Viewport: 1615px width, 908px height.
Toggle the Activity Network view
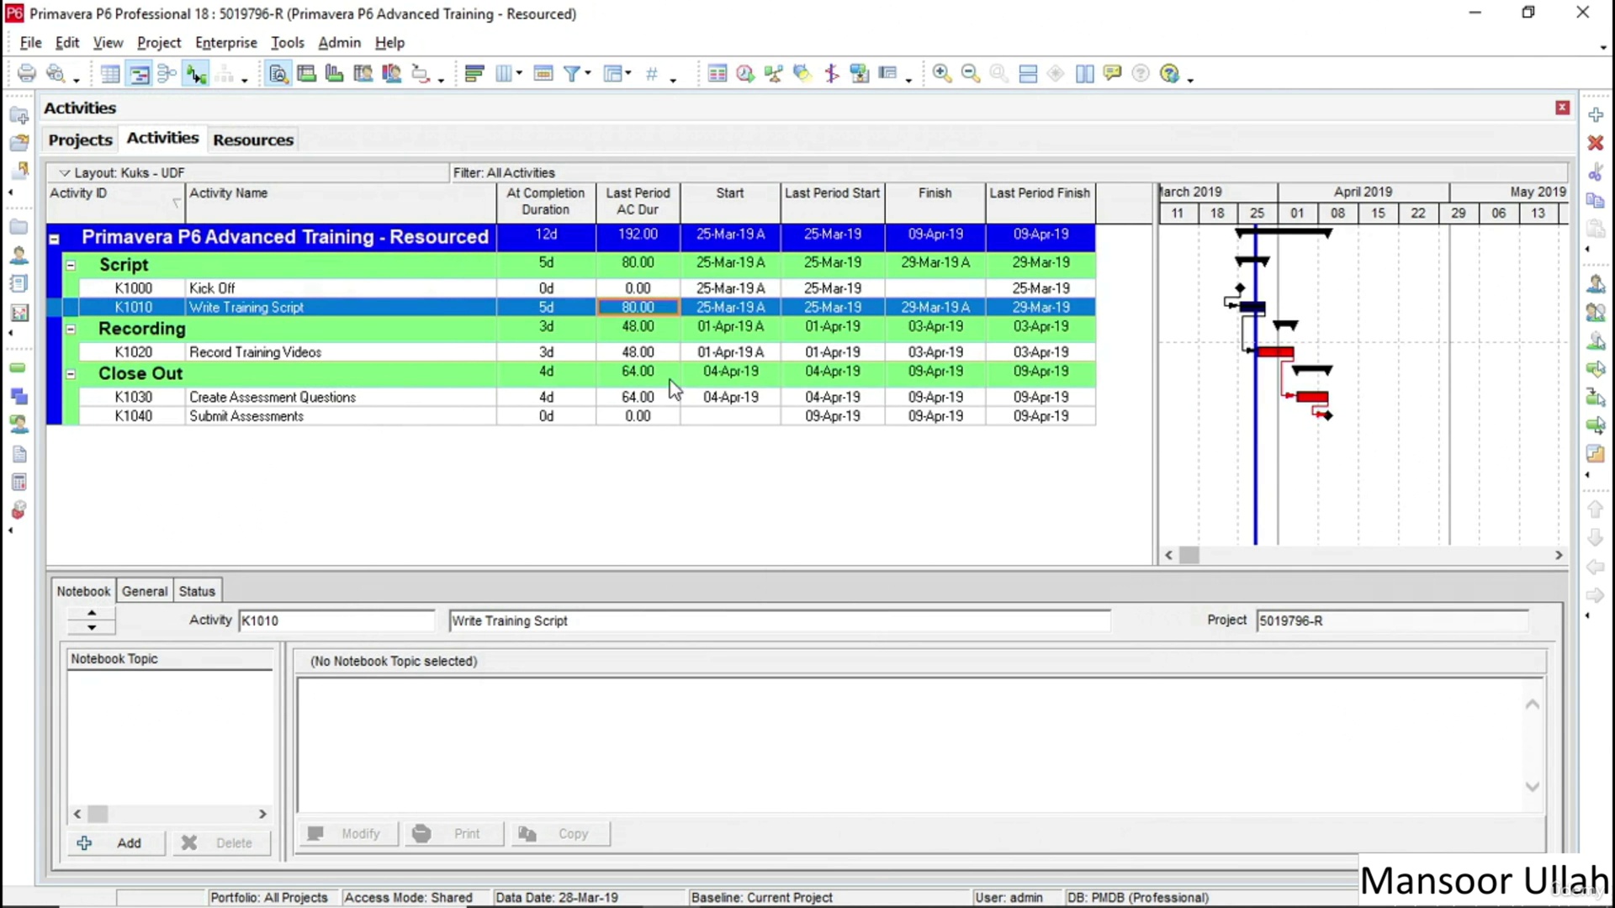[x=167, y=74]
